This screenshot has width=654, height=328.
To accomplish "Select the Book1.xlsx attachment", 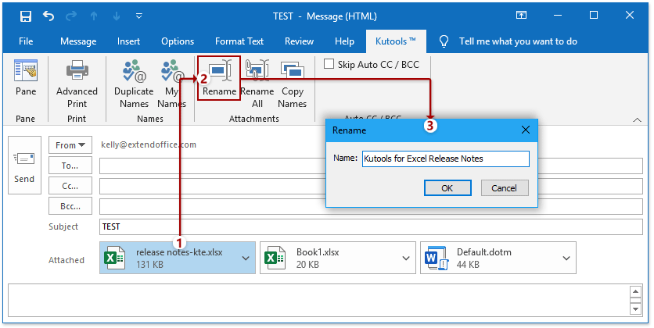I will point(337,258).
